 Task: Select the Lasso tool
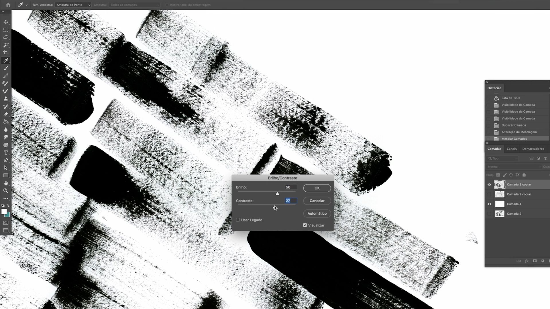click(x=6, y=37)
